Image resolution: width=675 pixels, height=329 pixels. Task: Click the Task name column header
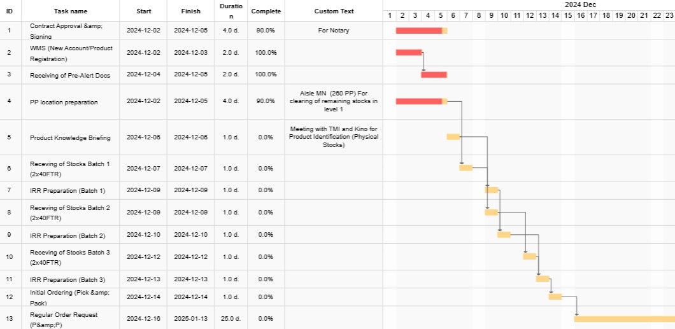71,11
